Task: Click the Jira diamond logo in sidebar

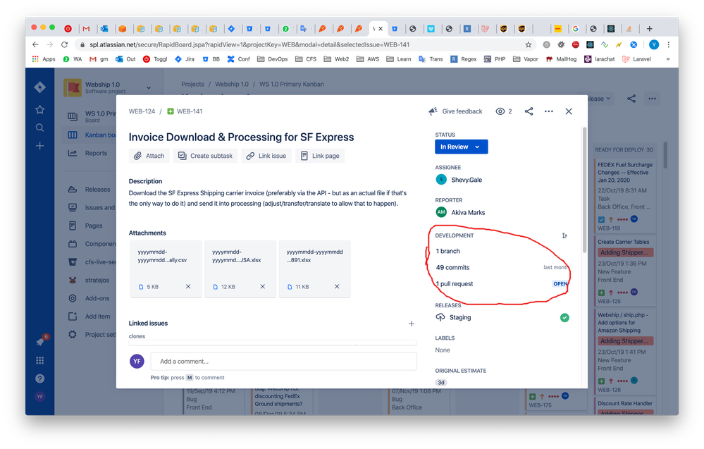Action: coord(40,87)
